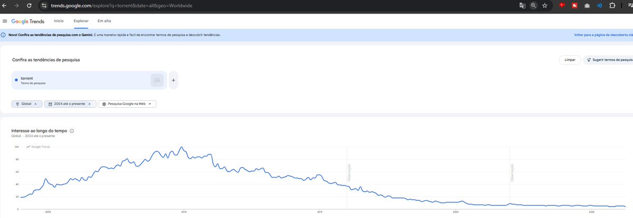Click the Limpar button

point(570,60)
